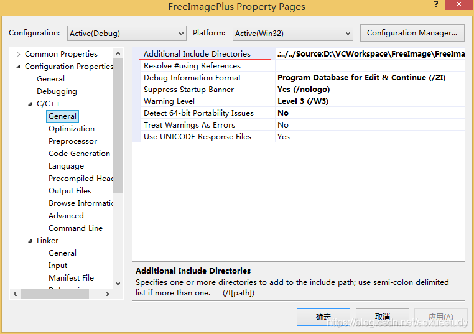Click the Additional Include Directories value field
Image resolution: width=474 pixels, height=334 pixels.
click(x=370, y=54)
